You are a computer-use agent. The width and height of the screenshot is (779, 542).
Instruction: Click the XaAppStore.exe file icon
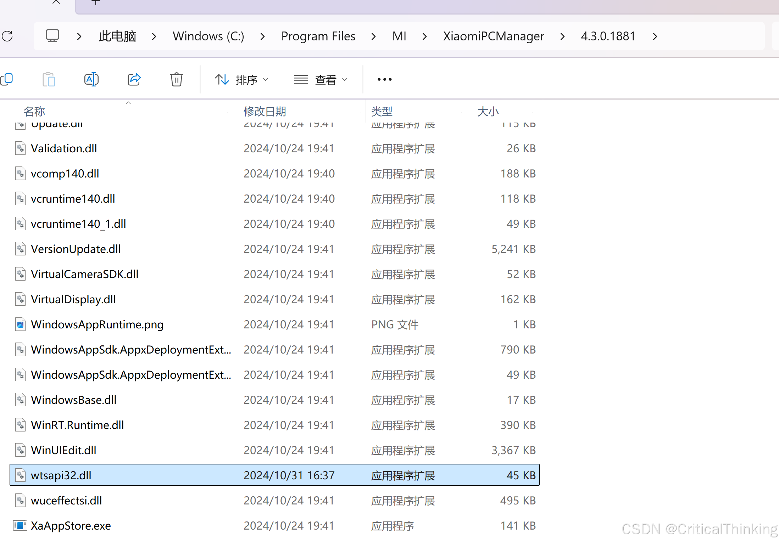20,526
